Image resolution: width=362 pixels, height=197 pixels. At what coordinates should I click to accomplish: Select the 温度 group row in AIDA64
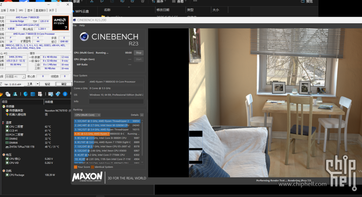click(x=35, y=122)
